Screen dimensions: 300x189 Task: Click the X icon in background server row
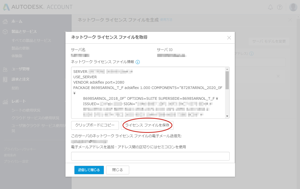[278, 76]
